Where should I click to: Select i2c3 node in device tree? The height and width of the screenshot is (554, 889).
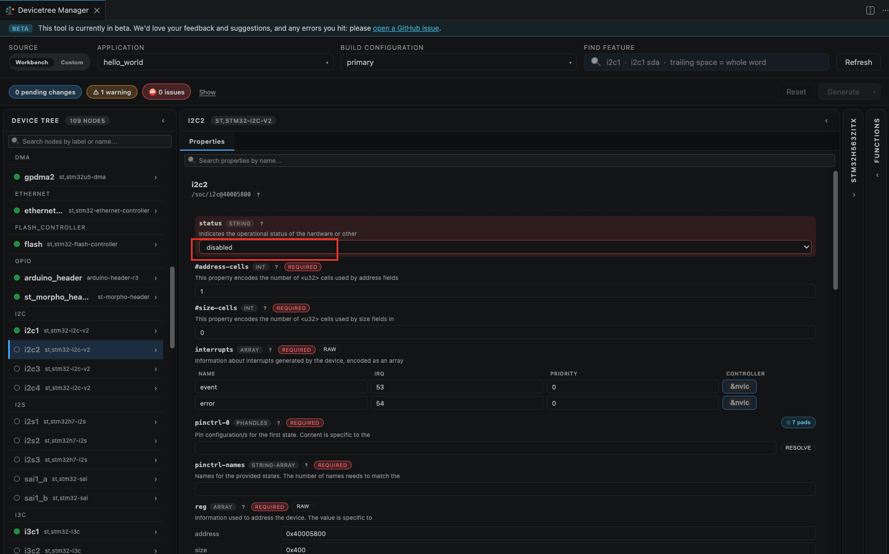click(86, 369)
